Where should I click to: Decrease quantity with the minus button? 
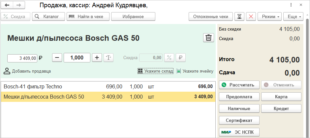(57, 57)
